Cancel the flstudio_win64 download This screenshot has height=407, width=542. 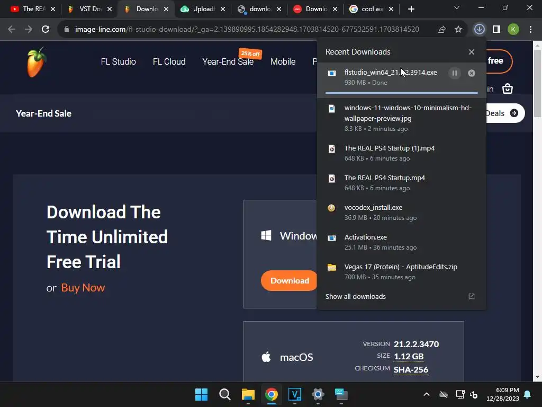[x=472, y=73]
